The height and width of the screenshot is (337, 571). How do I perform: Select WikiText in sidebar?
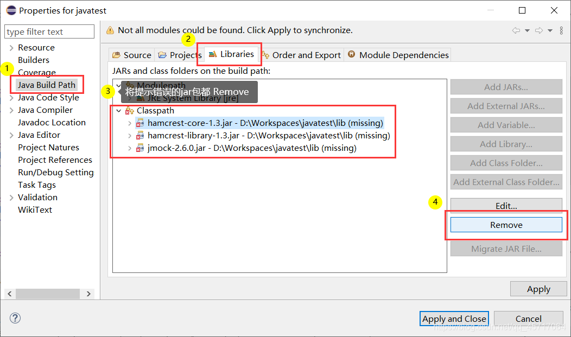[x=35, y=210]
